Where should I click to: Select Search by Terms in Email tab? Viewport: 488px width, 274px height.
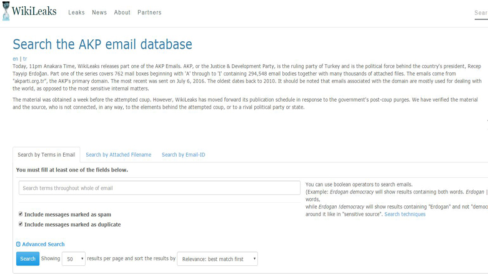[46, 155]
